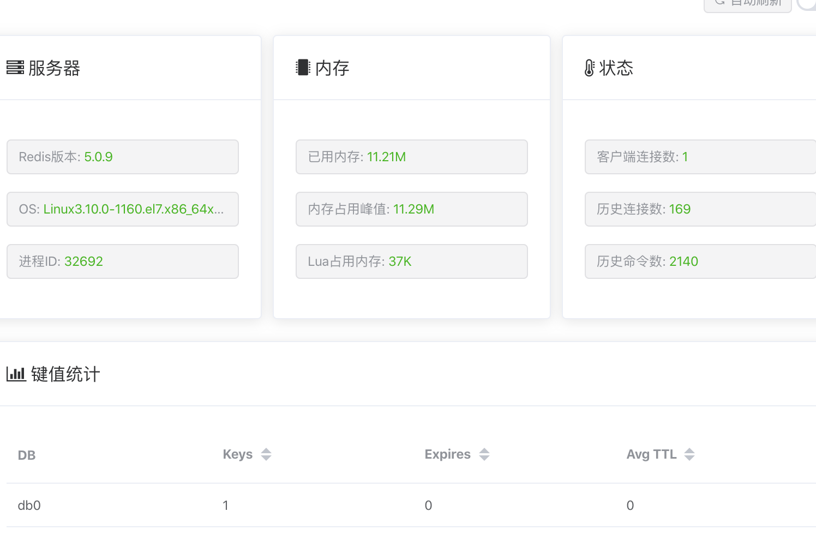Click the refresh icon in 自动刷新 tag
This screenshot has width=816, height=536.
720,2
